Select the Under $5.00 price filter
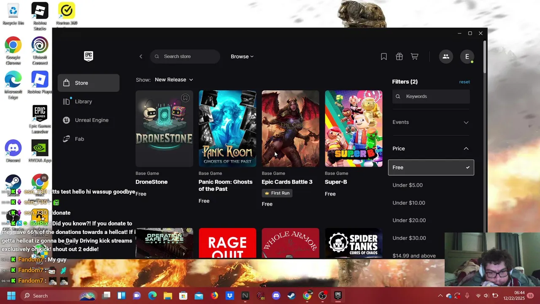The width and height of the screenshot is (540, 304). (408, 185)
